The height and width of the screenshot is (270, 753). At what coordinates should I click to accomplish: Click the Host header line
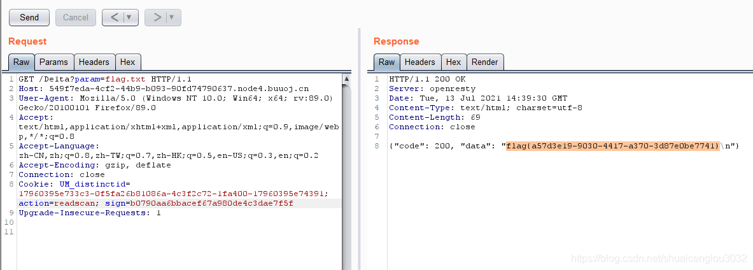pyautogui.click(x=164, y=89)
